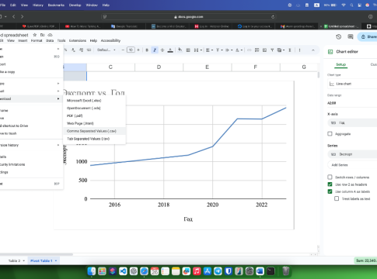
Task: Open the comments icon near Share
Action: point(351,36)
